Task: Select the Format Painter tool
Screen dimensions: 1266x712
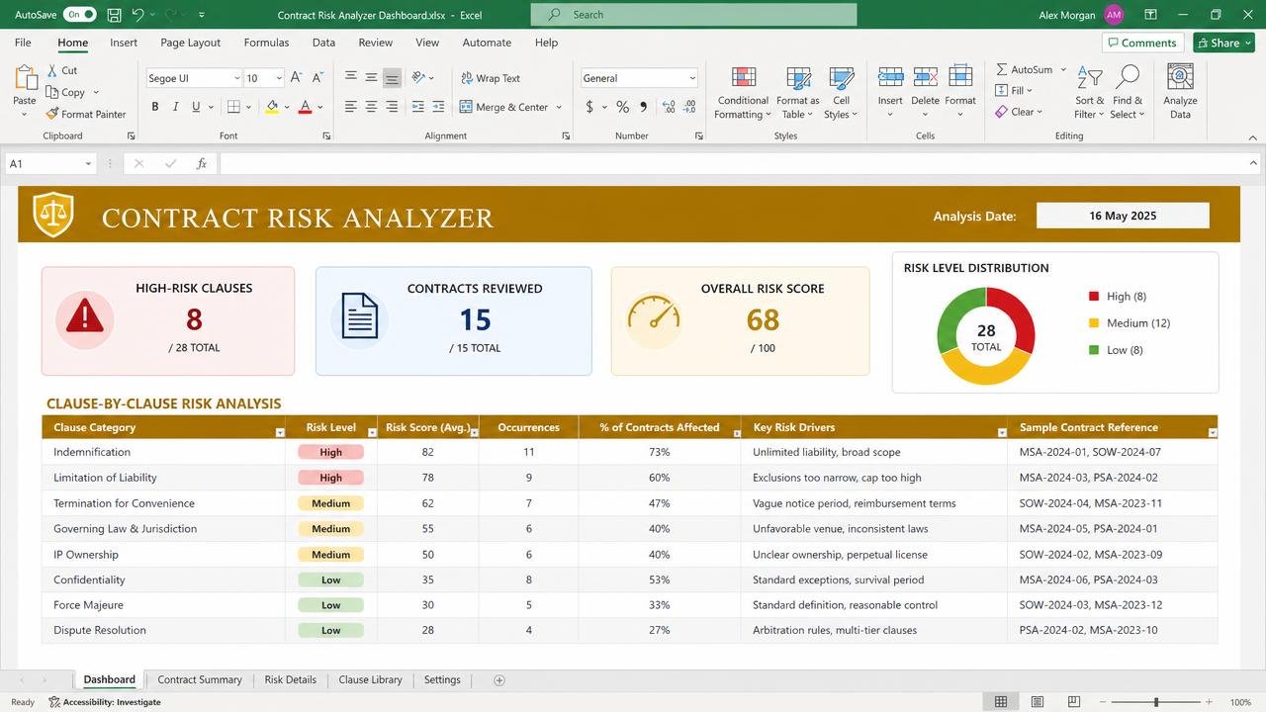Action: [86, 114]
